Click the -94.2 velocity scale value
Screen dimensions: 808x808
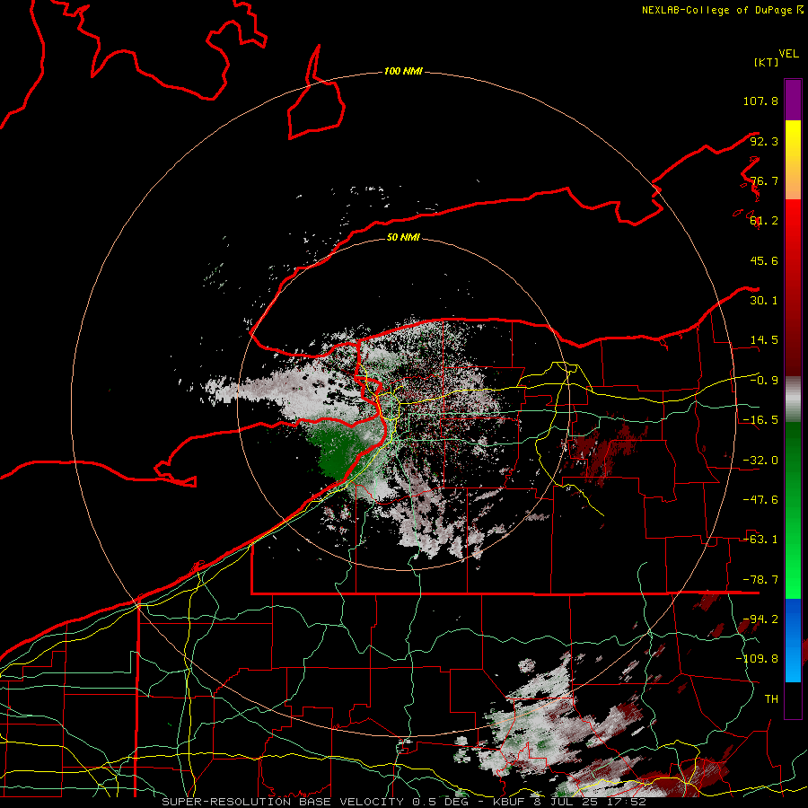[760, 619]
